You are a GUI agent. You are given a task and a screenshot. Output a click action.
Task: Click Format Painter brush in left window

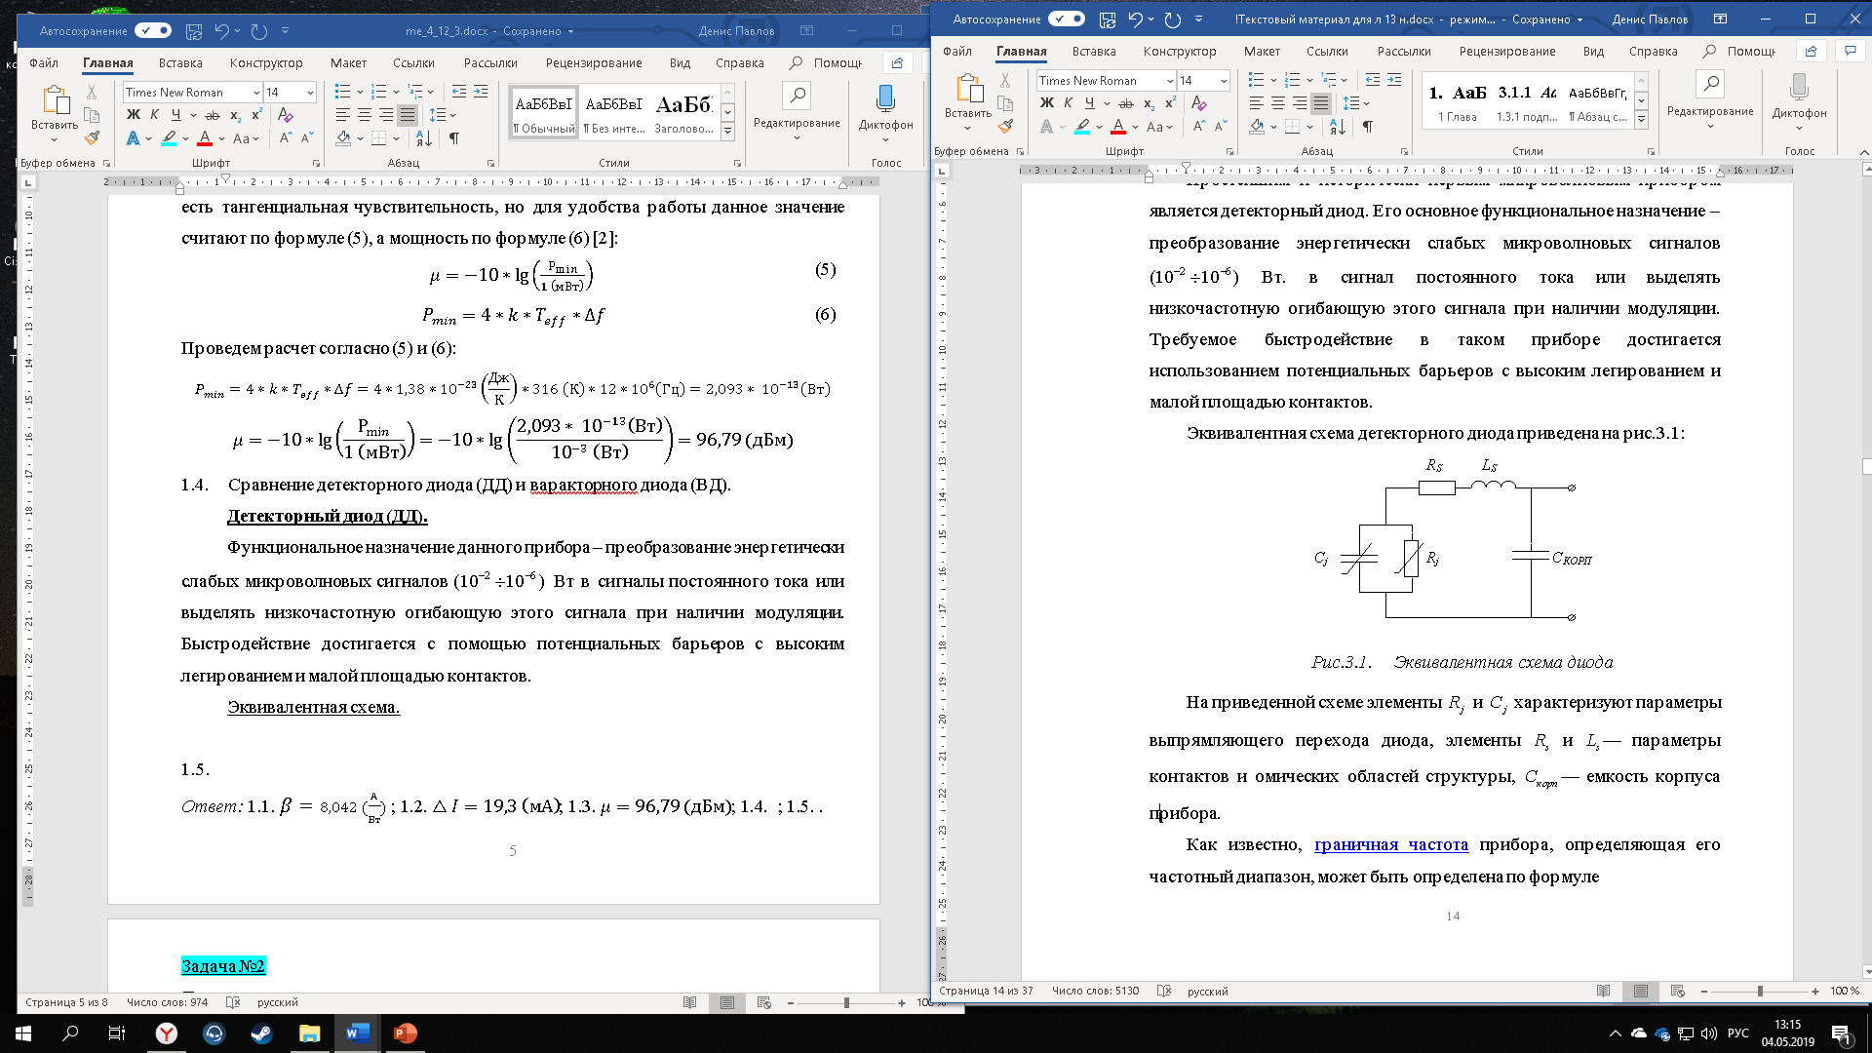[92, 138]
